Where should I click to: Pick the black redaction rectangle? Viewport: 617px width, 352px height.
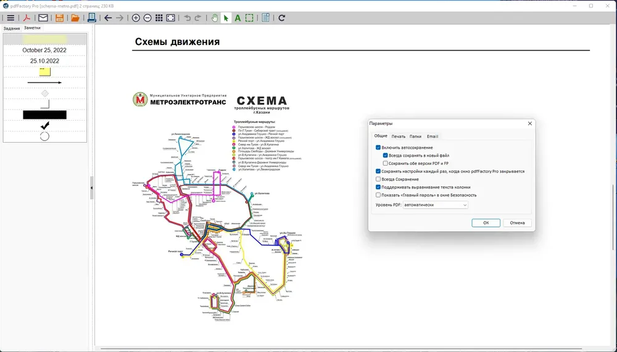(44, 115)
